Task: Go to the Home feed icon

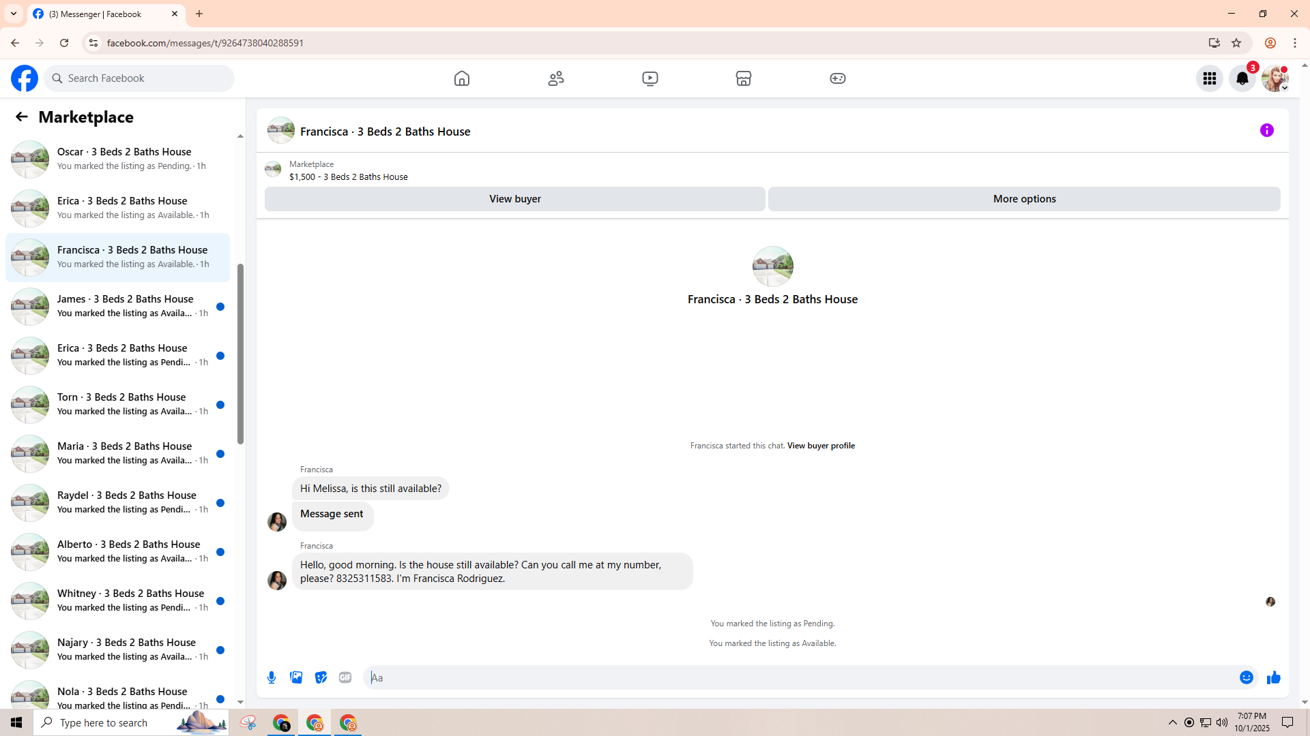Action: [x=462, y=78]
